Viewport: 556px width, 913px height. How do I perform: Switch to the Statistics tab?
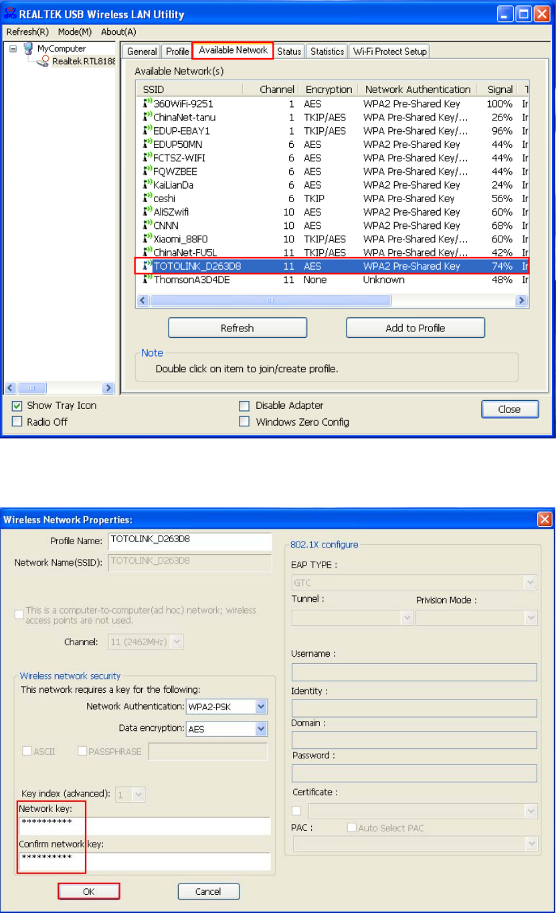coord(327,52)
